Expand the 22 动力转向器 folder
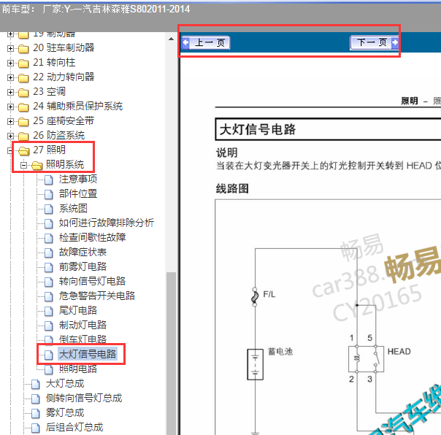 (x=10, y=77)
